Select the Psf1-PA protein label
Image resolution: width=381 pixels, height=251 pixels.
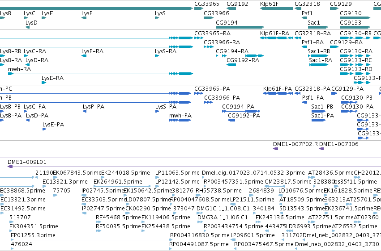[x=313, y=98]
